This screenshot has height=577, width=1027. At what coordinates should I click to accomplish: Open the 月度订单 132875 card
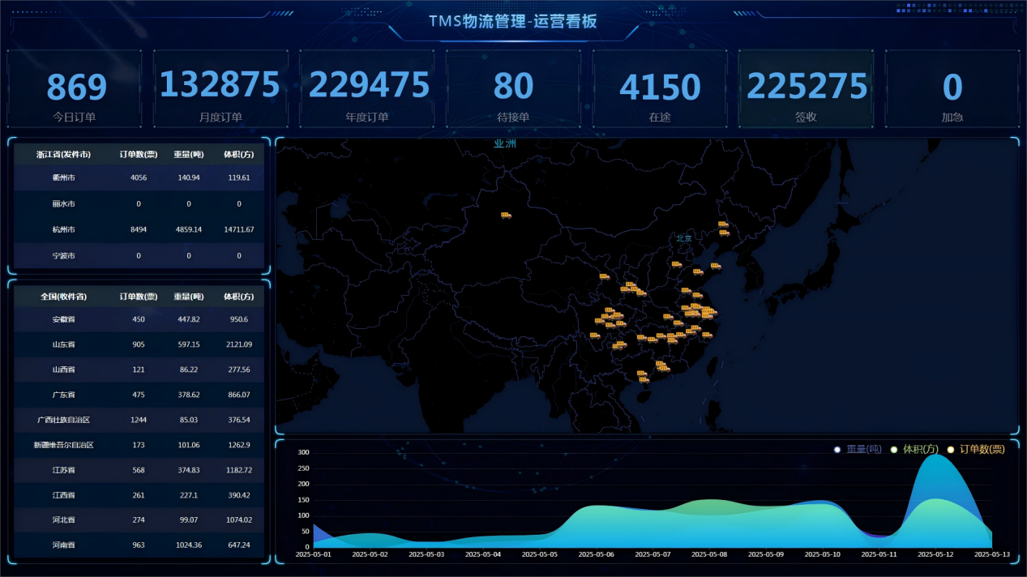point(220,89)
